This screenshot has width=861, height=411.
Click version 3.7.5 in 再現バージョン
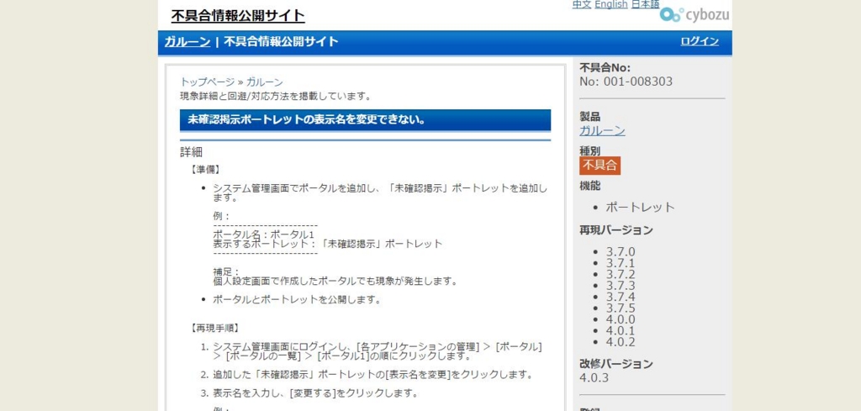(x=621, y=308)
